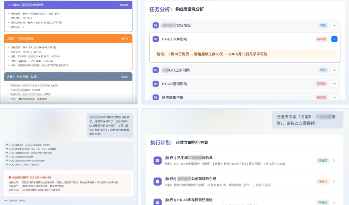Open details arrow of 执行1 询价单
Image resolution: width=349 pixels, height=205 pixels.
[x=334, y=160]
